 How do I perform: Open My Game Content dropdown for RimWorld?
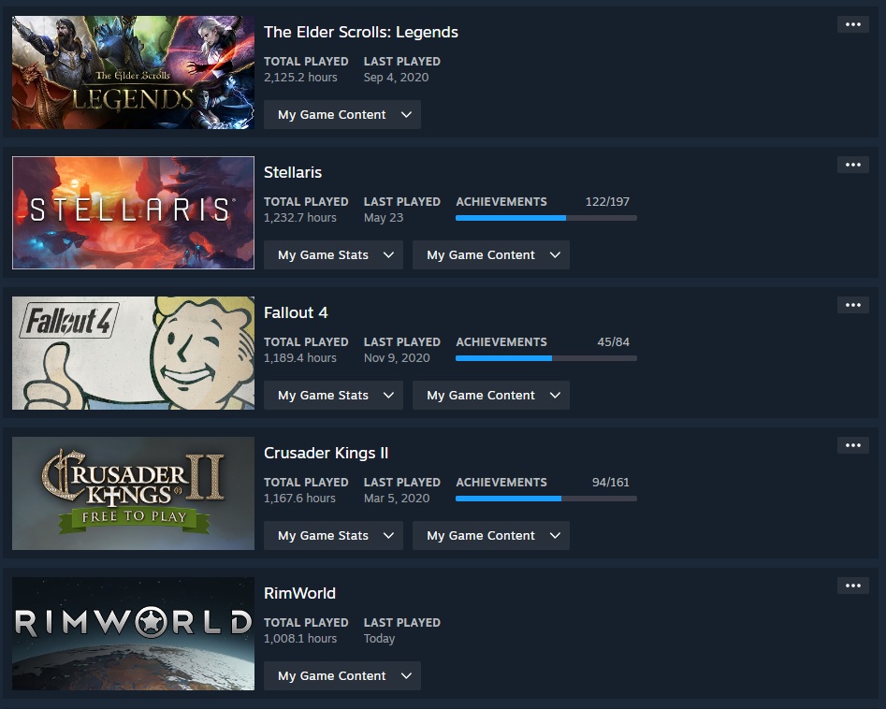point(341,675)
